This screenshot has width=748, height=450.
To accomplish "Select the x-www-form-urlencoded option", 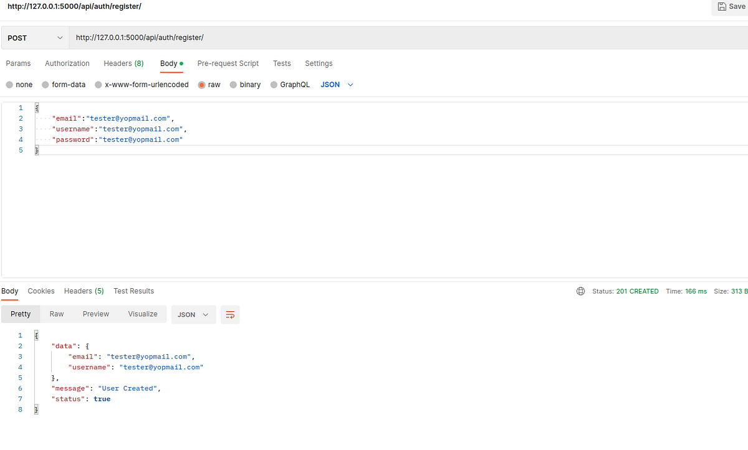I will (141, 84).
